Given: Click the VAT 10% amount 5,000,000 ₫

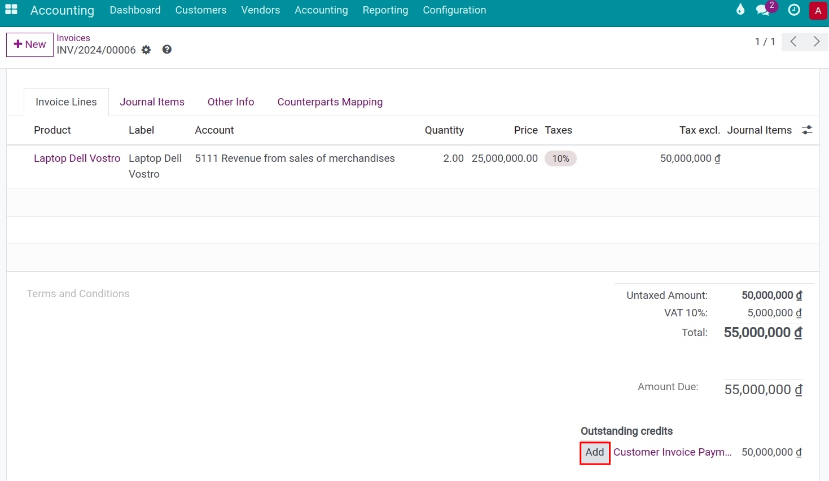Looking at the screenshot, I should tap(775, 313).
